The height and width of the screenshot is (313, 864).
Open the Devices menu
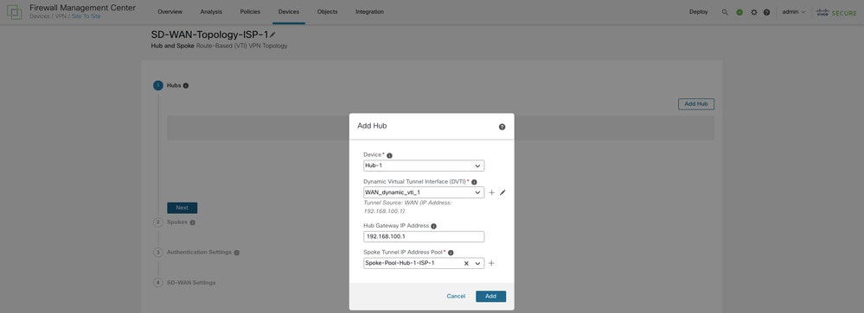[x=289, y=12]
